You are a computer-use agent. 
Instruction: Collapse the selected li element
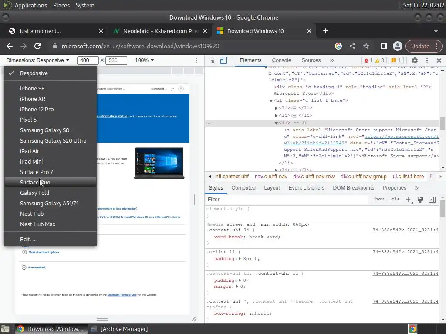pos(276,123)
